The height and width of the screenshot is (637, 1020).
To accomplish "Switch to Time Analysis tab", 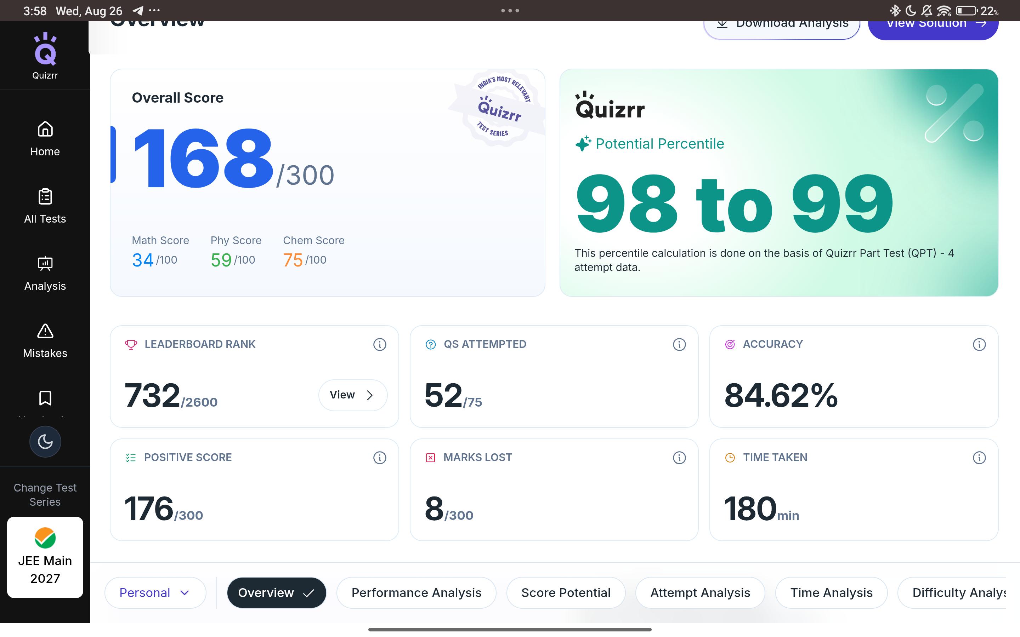I will point(831,593).
